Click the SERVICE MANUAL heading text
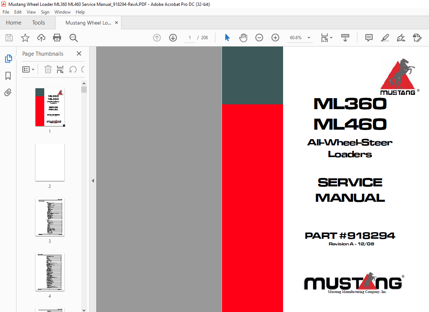 point(350,190)
